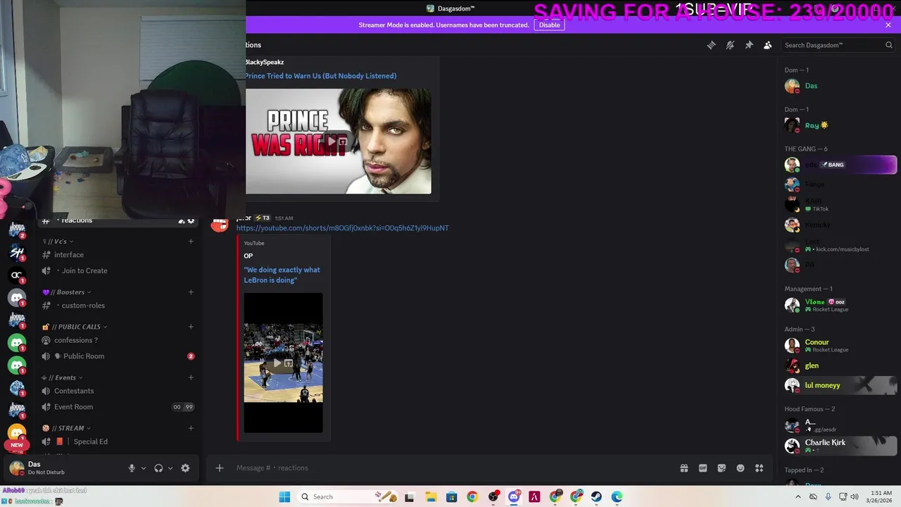
Task: Collapse the // STREAM category
Action: point(67,428)
